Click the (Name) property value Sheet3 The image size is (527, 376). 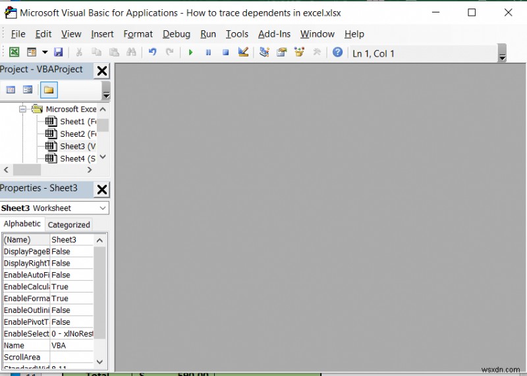coord(72,239)
